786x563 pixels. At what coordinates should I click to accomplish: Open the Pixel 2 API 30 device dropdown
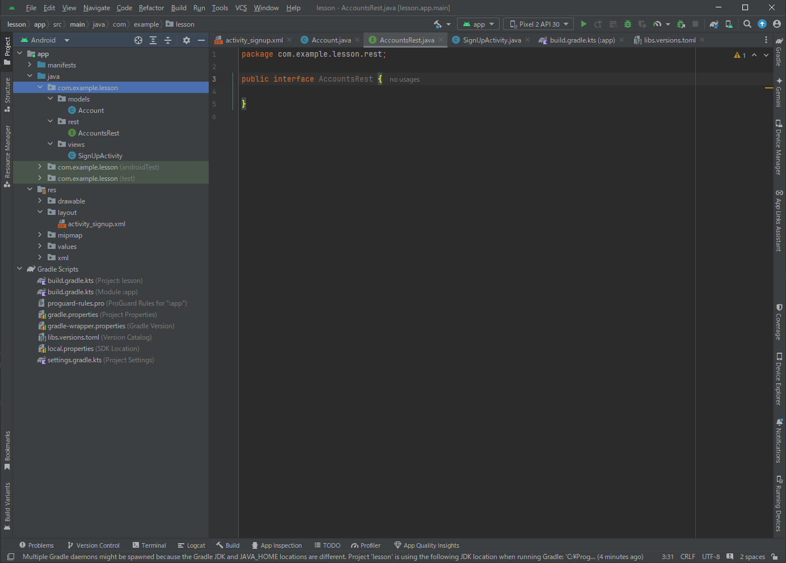tap(539, 24)
